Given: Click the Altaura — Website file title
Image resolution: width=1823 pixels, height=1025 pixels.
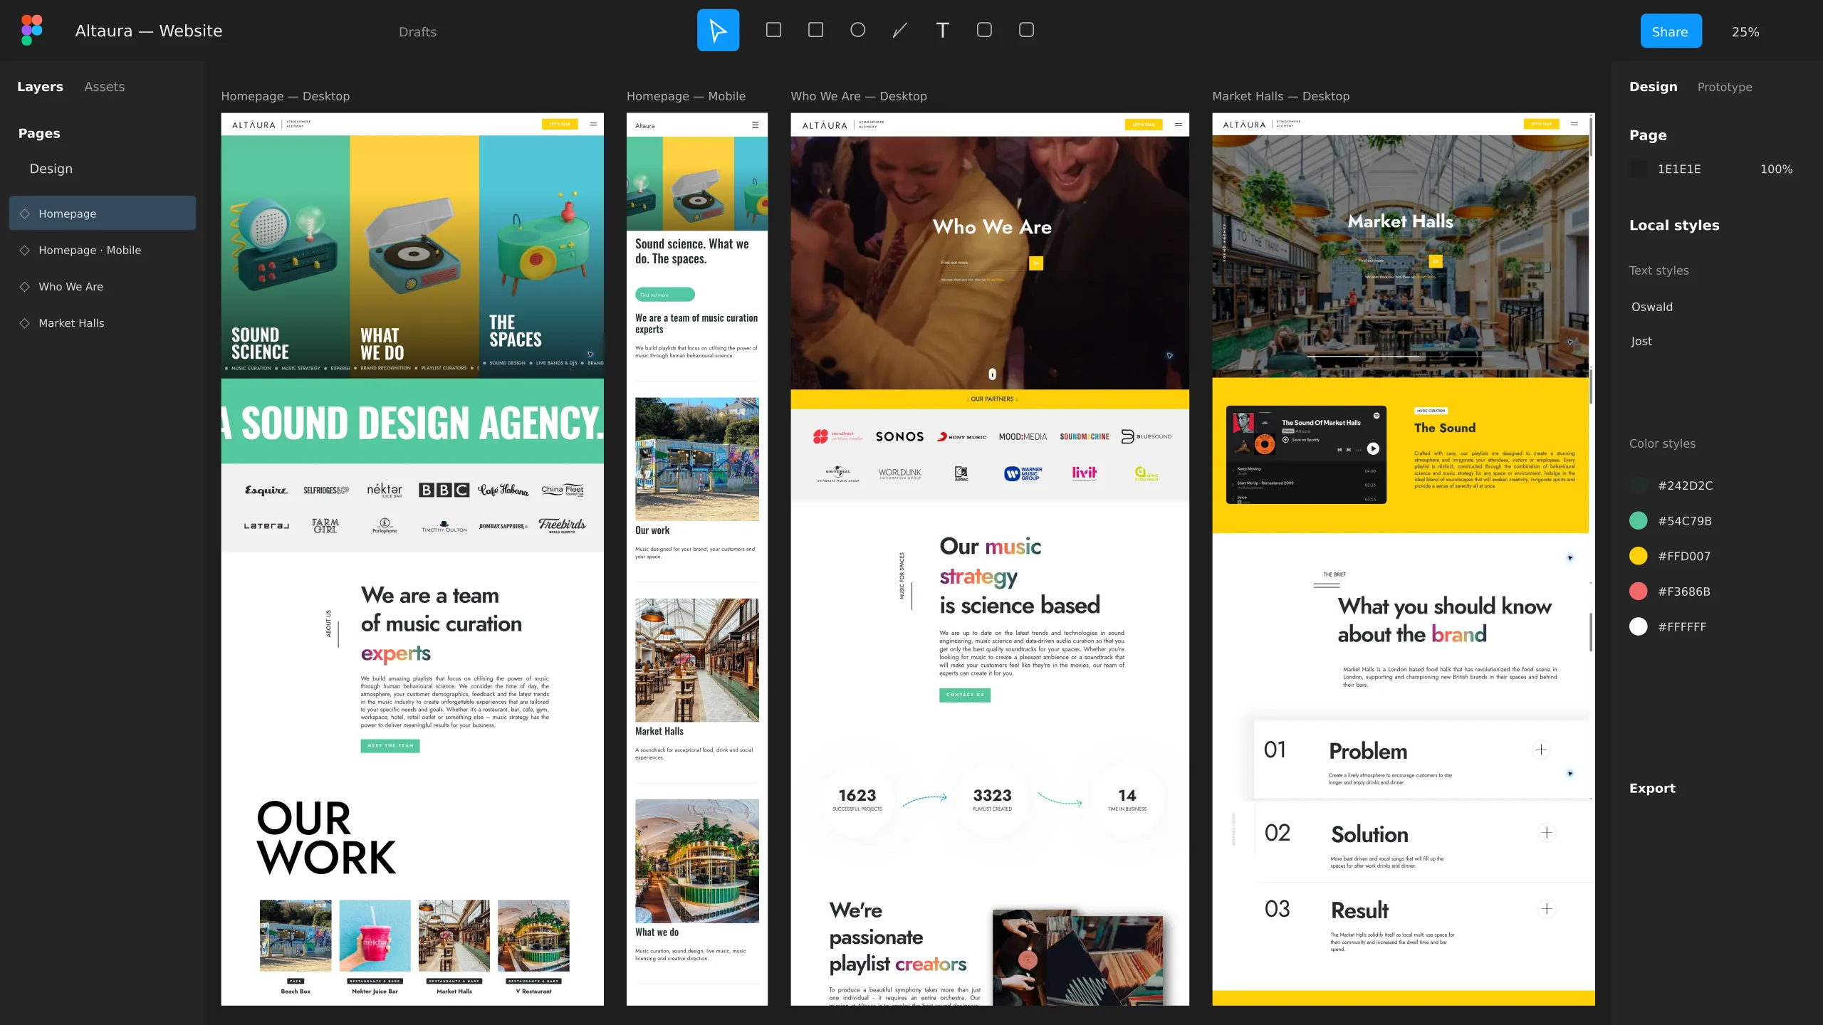Looking at the screenshot, I should [149, 31].
